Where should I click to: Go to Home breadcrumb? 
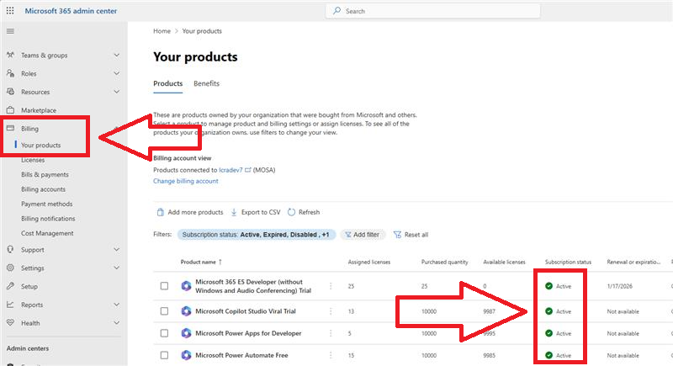click(162, 31)
